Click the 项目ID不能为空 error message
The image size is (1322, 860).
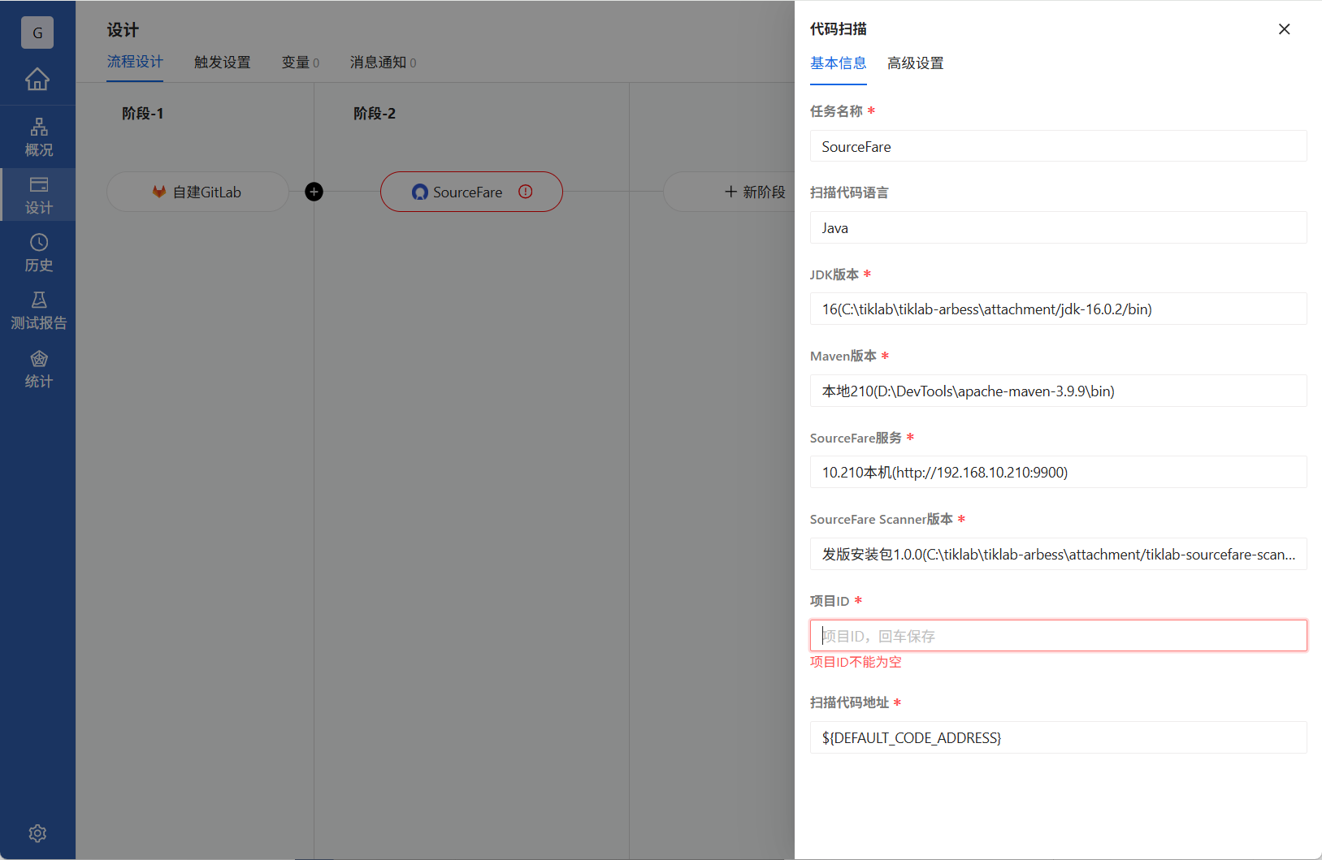[856, 662]
